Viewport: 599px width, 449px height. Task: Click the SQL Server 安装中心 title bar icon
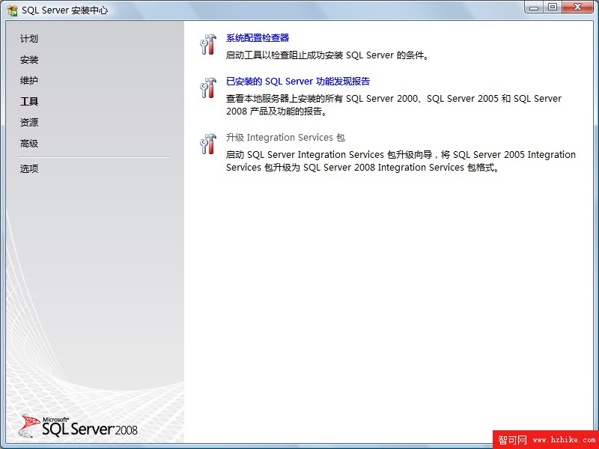(x=13, y=10)
